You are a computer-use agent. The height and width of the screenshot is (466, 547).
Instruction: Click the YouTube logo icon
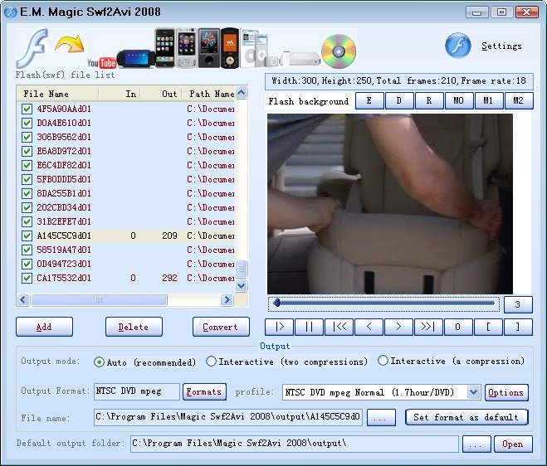[101, 63]
